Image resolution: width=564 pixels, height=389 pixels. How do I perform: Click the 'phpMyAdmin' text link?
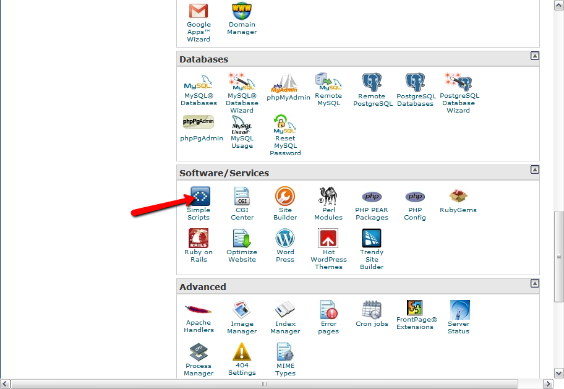tap(288, 98)
